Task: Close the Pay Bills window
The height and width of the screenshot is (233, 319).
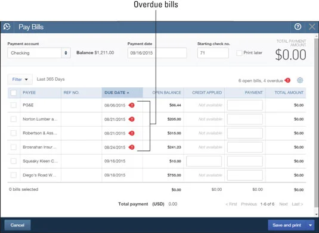Action: click(x=312, y=27)
